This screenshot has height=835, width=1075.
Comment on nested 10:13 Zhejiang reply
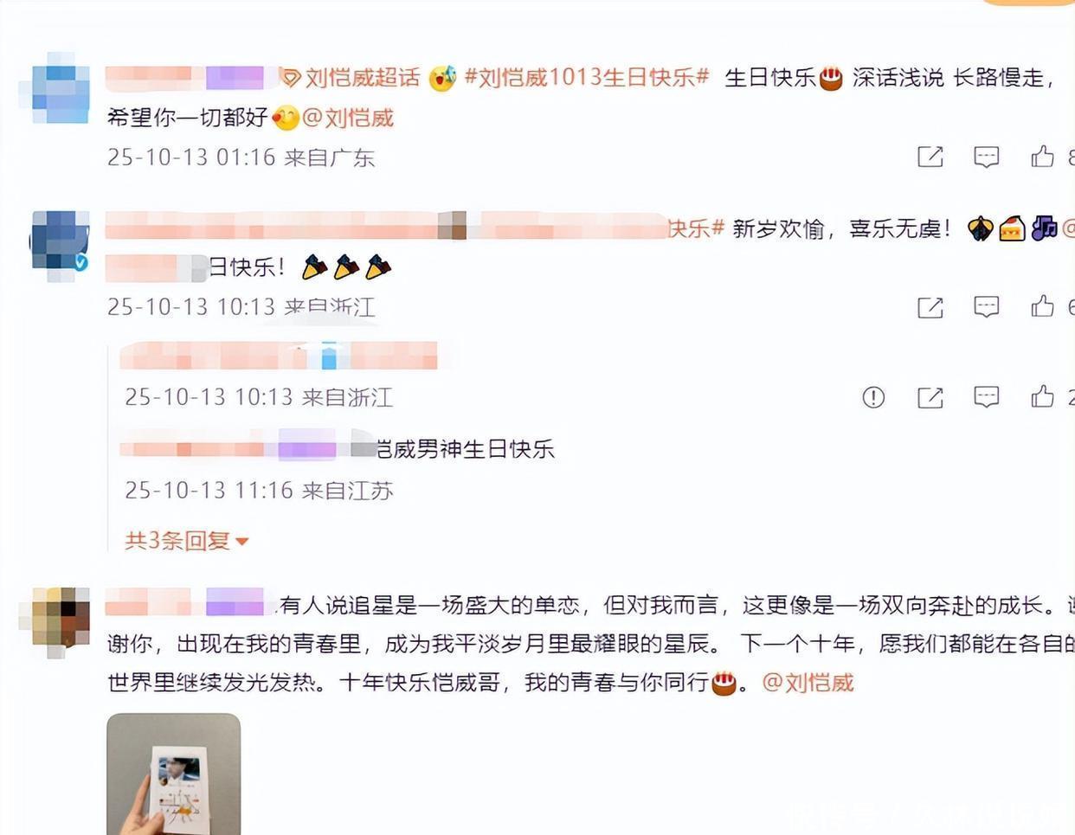pyautogui.click(x=986, y=397)
